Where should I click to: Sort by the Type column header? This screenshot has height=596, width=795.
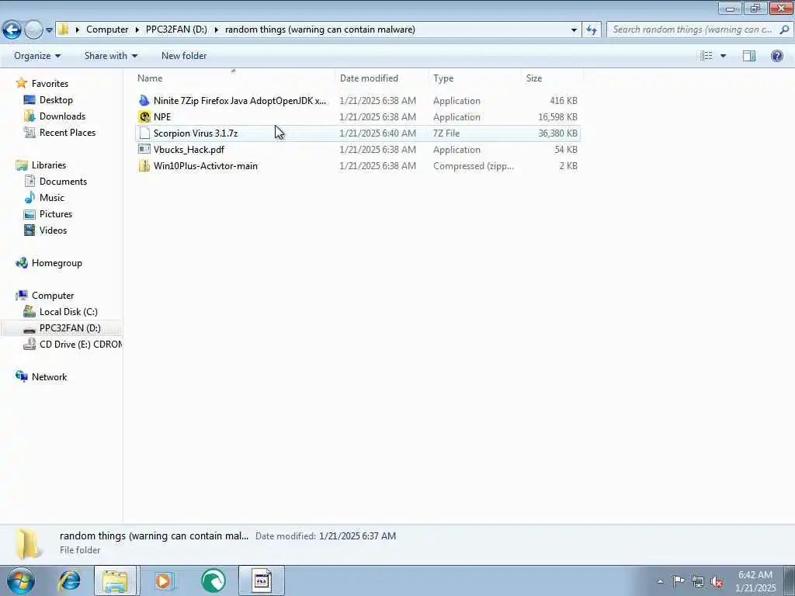coord(443,78)
